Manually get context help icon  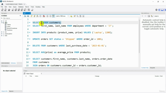pyautogui.click(x=149, y=16)
